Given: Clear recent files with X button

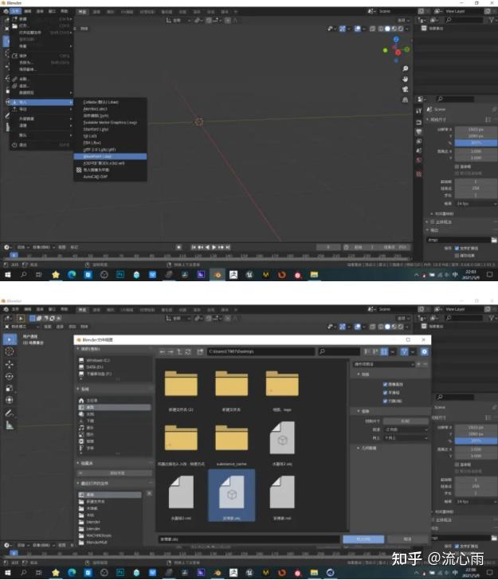Looking at the screenshot, I should tap(149, 493).
